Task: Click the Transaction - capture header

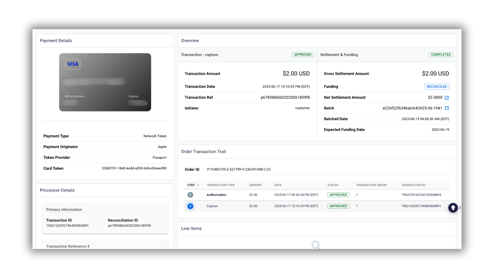Action: [x=199, y=55]
